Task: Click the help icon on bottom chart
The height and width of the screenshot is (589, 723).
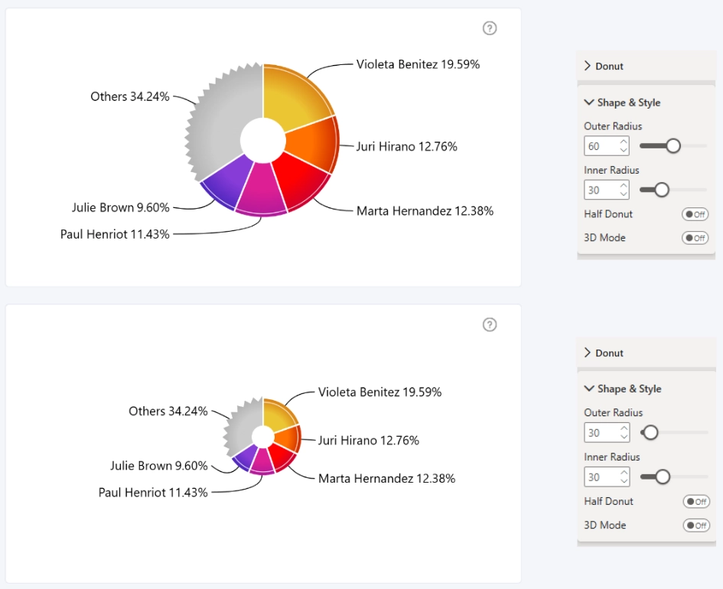Action: tap(490, 324)
